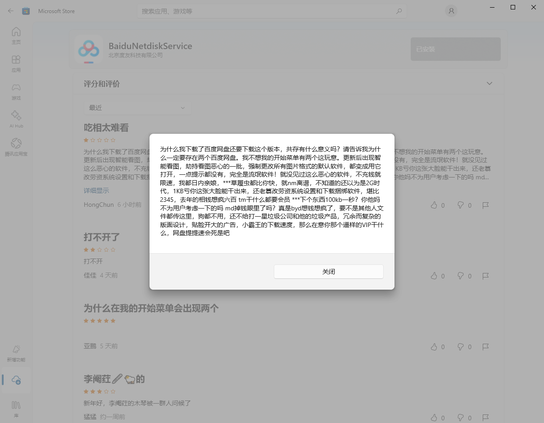Click the BaiduNetdiskService app logo
The image size is (544, 423).
click(x=88, y=49)
